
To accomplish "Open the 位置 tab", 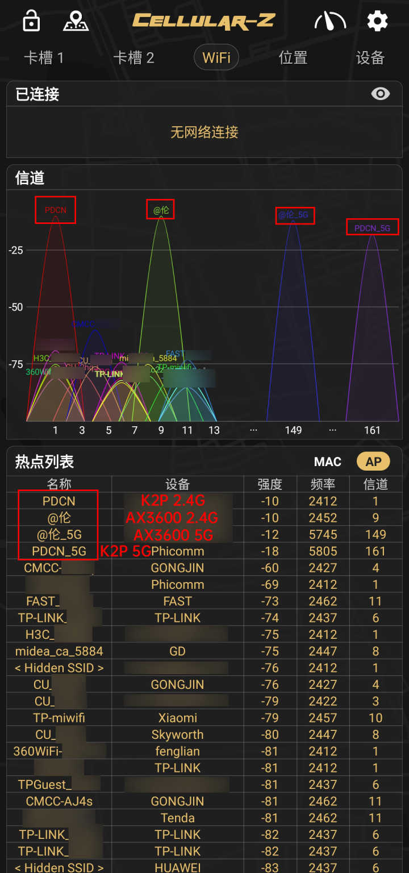I will 293,58.
